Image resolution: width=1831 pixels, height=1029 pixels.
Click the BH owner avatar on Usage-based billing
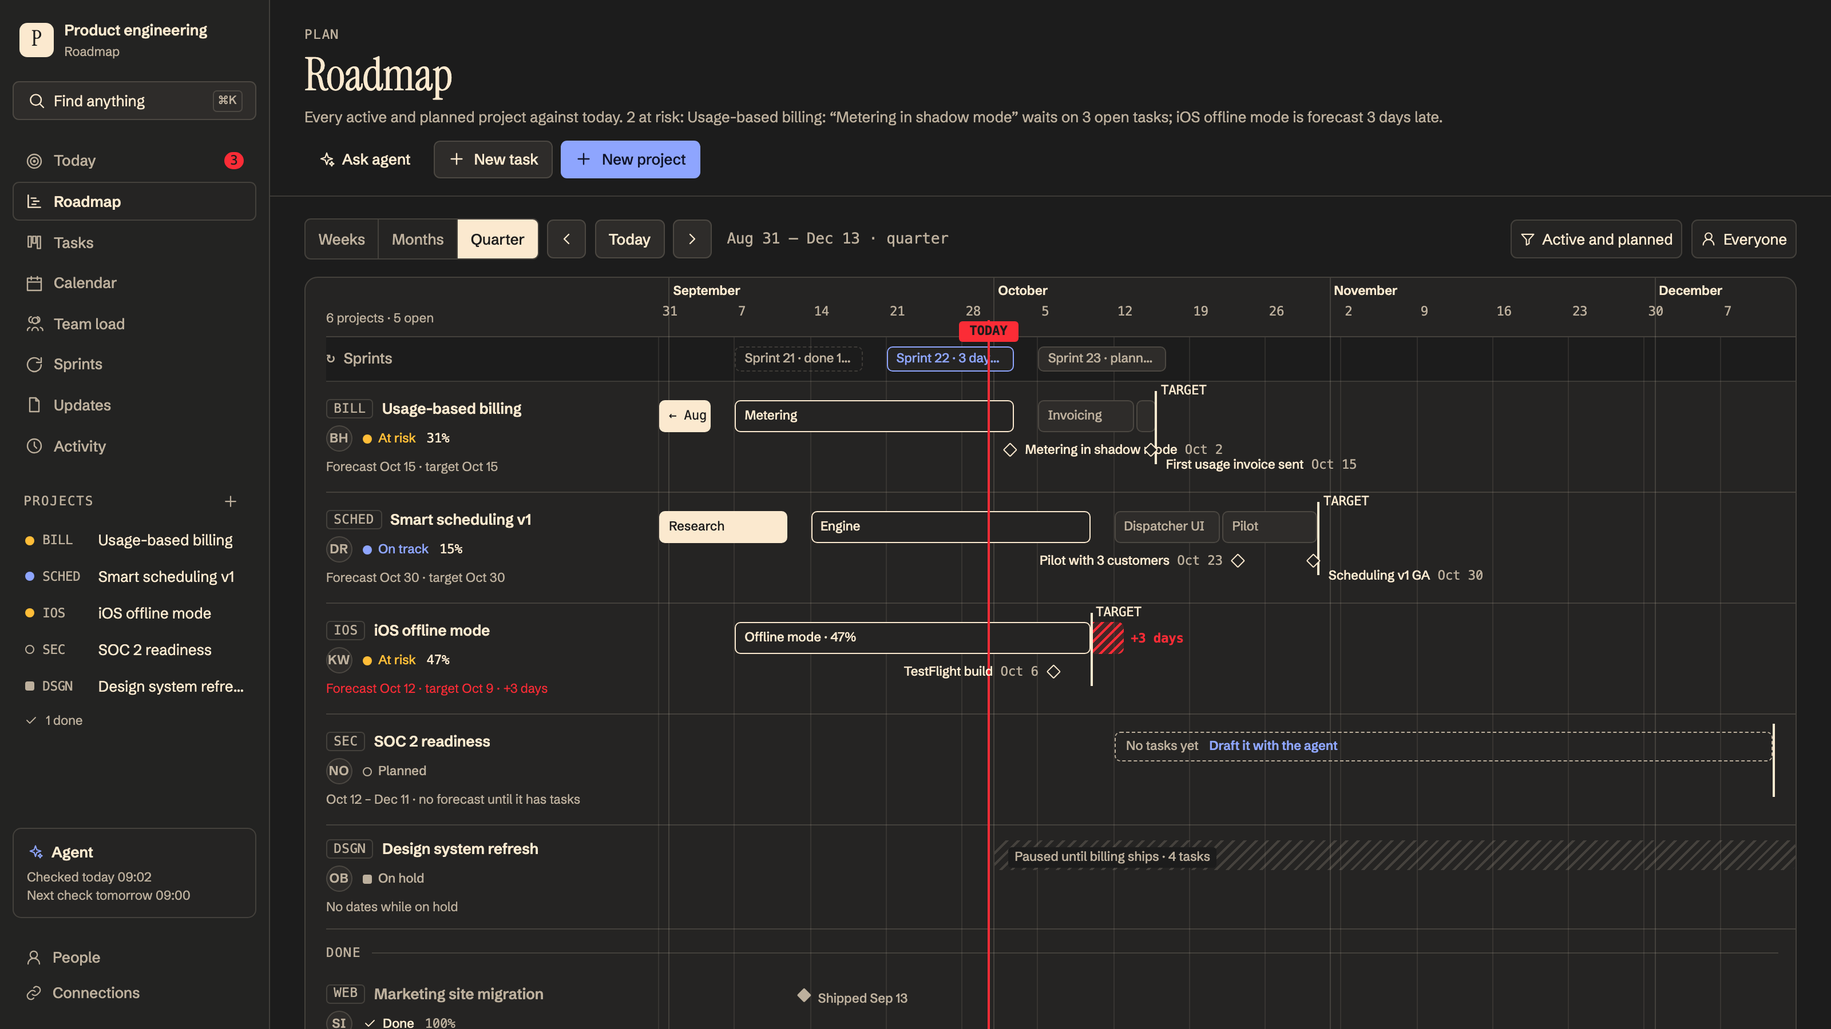tap(339, 438)
